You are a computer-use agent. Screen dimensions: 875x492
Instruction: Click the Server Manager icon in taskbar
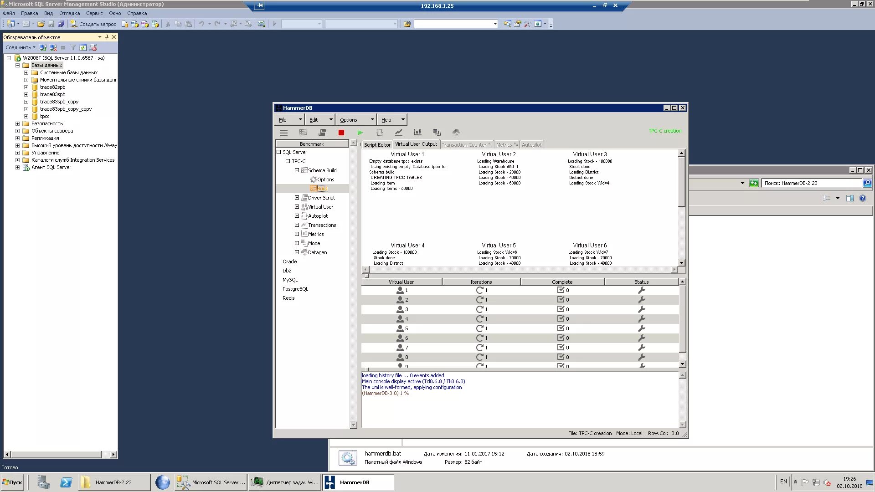tap(44, 482)
